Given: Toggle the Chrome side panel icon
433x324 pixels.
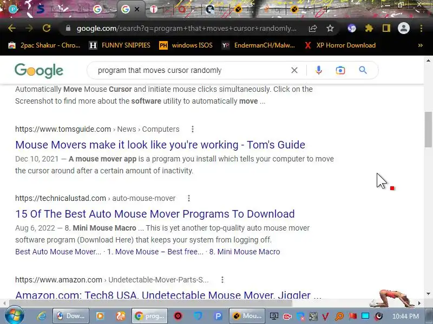Looking at the screenshot, I should [x=386, y=28].
